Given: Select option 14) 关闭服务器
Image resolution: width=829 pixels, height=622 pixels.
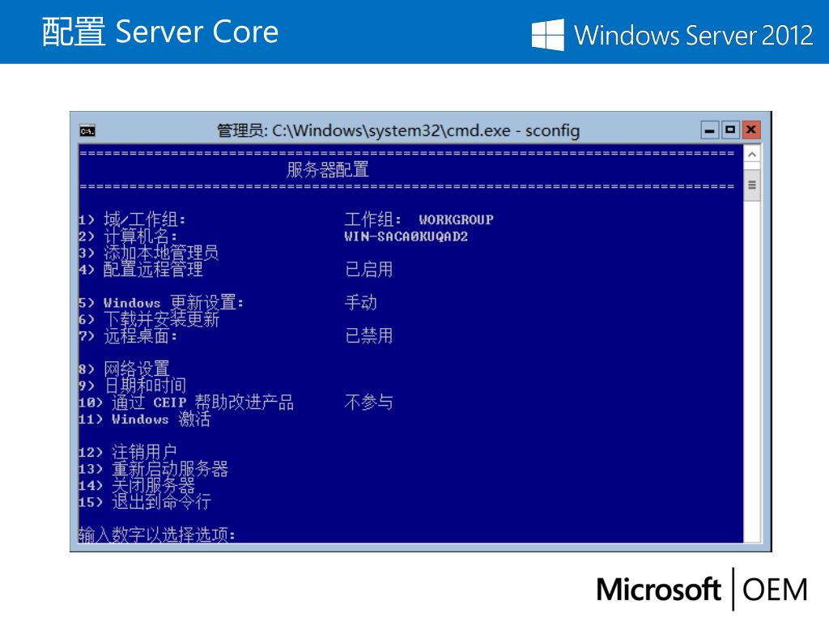Looking at the screenshot, I should pyautogui.click(x=136, y=485).
